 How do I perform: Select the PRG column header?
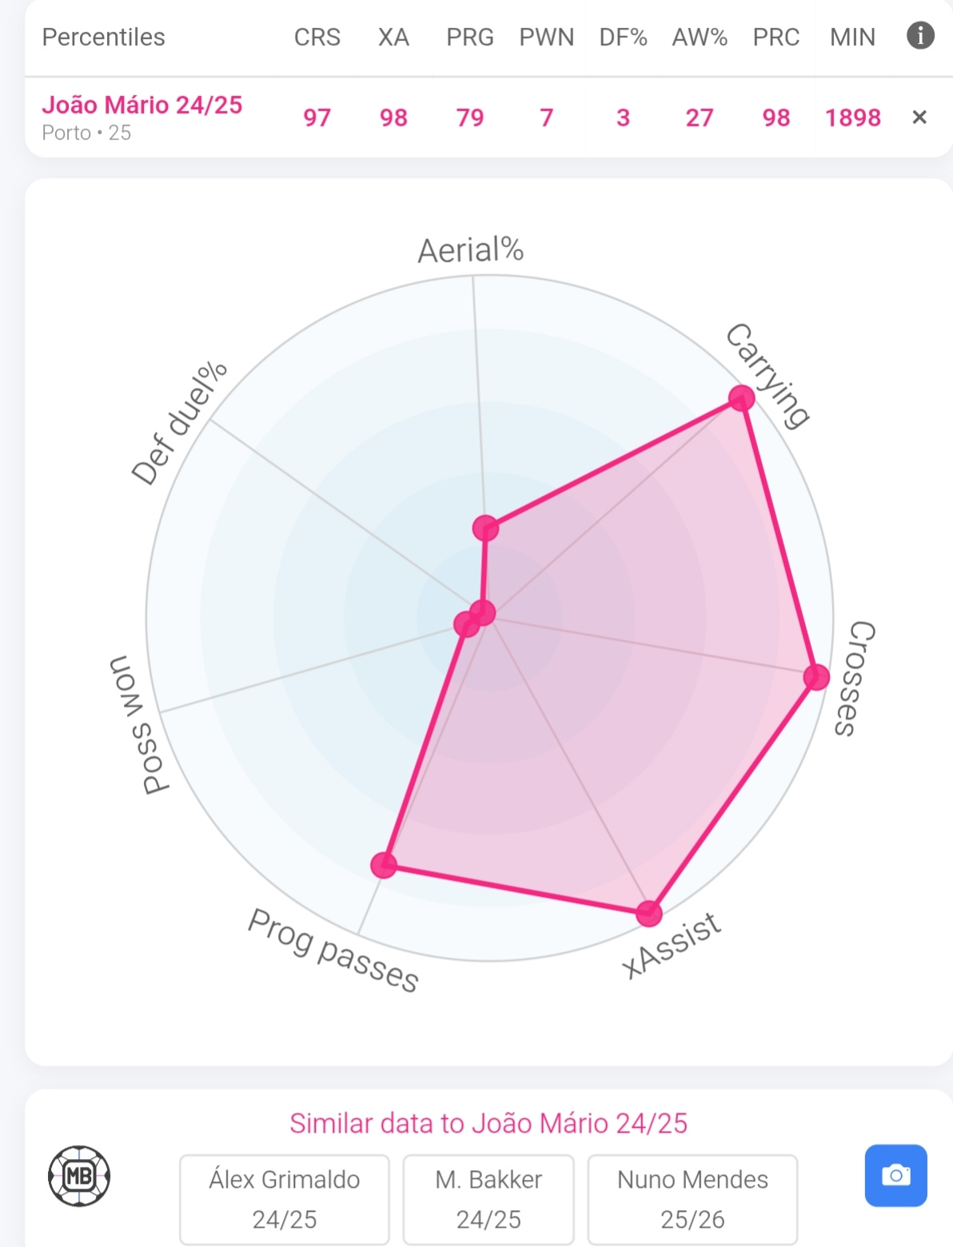coord(470,38)
